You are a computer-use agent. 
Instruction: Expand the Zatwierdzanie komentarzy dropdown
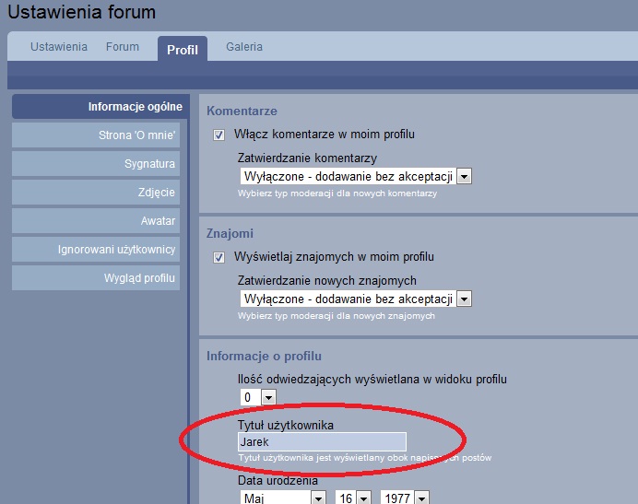[355, 176]
